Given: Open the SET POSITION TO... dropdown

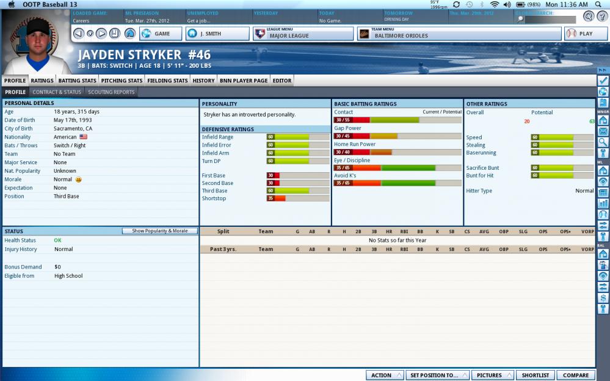Looking at the screenshot, I should click(438, 375).
